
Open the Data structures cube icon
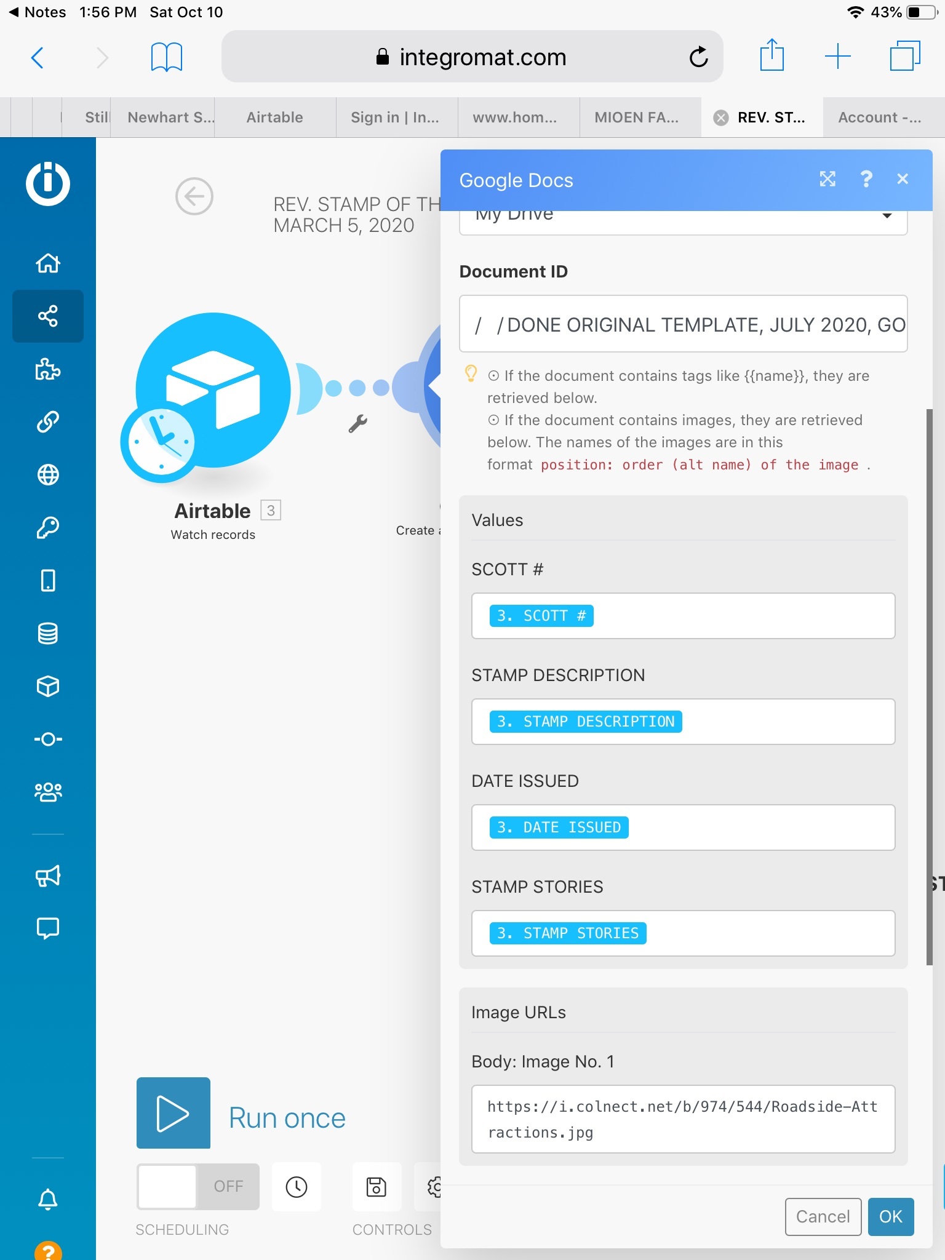pyautogui.click(x=48, y=686)
